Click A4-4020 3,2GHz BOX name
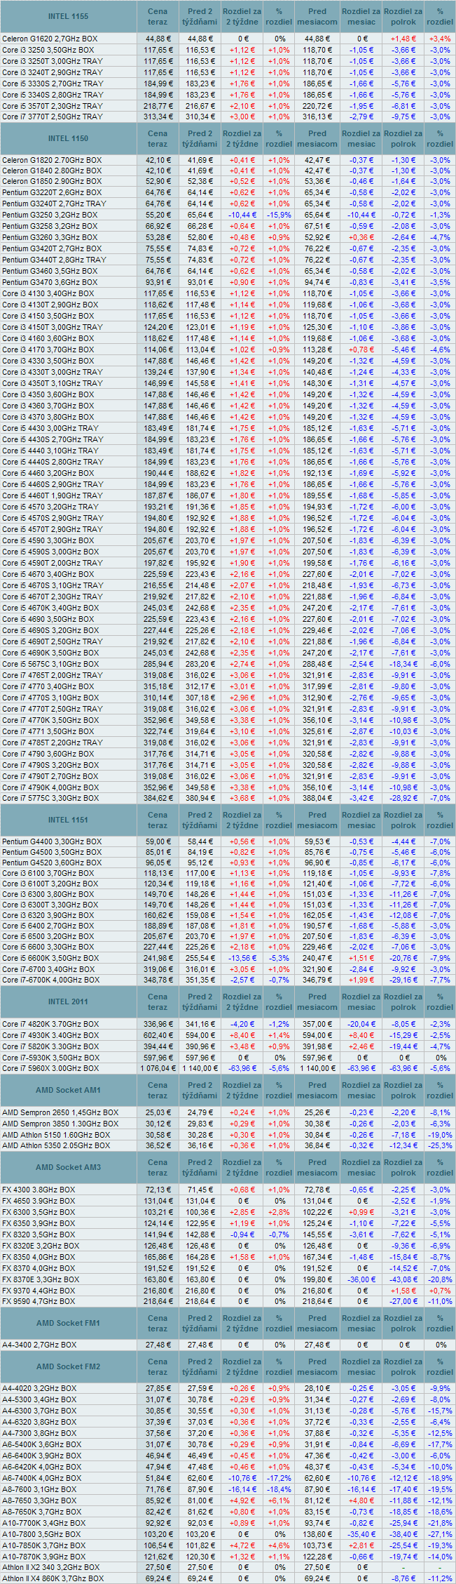Image resolution: width=456 pixels, height=1584 pixels. pyautogui.click(x=39, y=1388)
